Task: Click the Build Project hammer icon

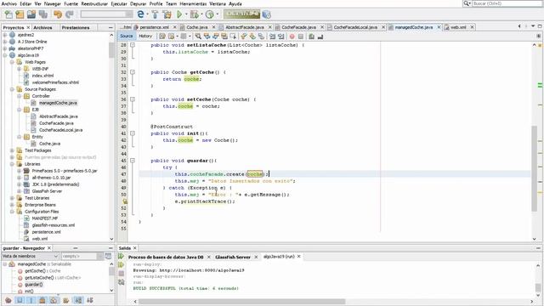Action: [x=155, y=14]
